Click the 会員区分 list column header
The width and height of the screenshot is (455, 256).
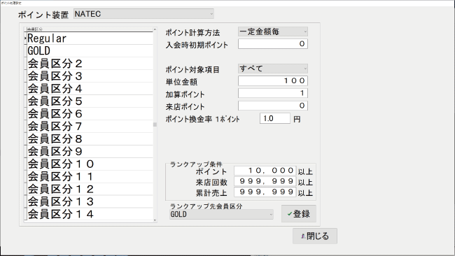[90, 29]
